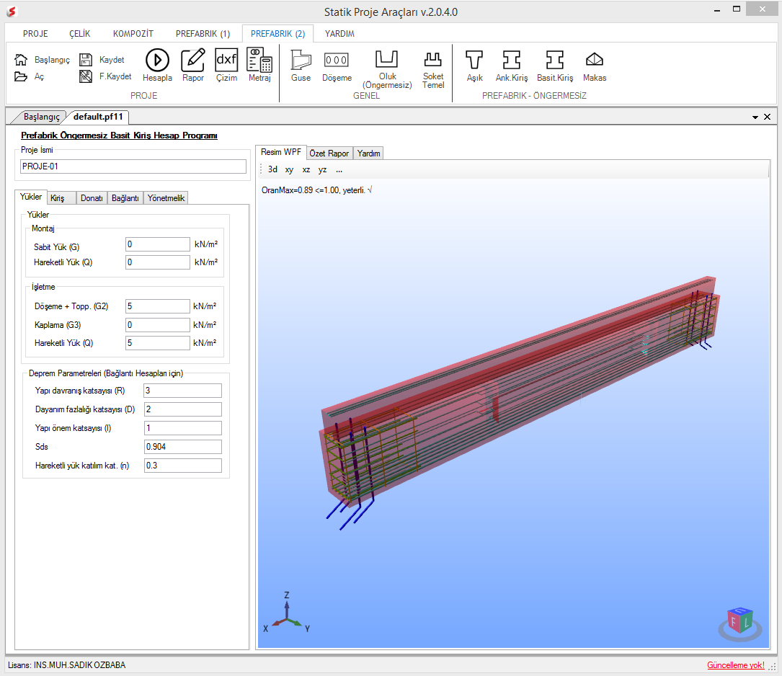Close the active document tab
The image size is (782, 676).
tap(767, 117)
